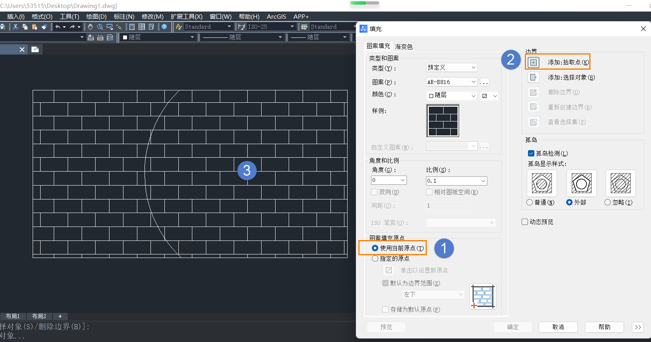Select 使用当前原点 radio button

pyautogui.click(x=375, y=248)
